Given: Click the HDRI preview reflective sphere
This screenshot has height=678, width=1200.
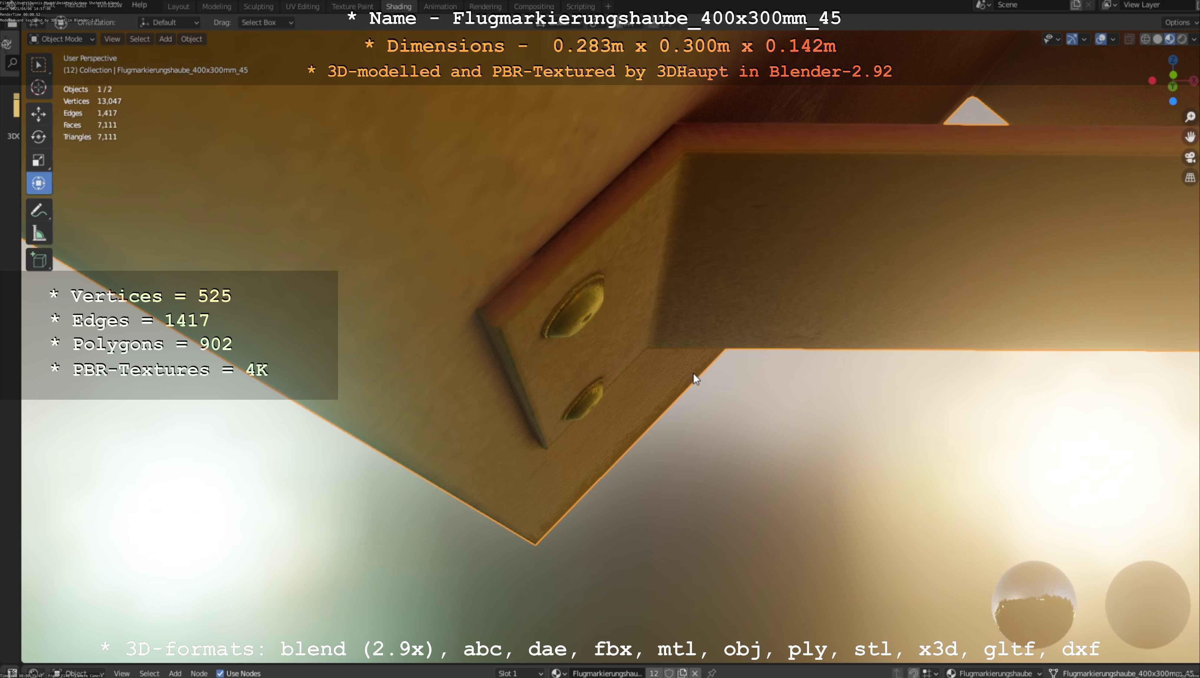Looking at the screenshot, I should coord(1034,604).
